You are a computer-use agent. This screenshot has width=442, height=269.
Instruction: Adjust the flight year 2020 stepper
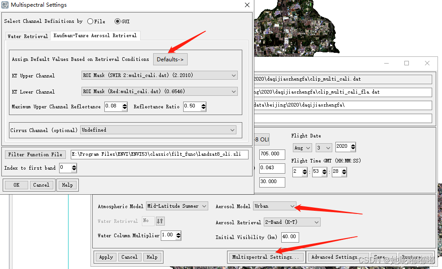353,146
